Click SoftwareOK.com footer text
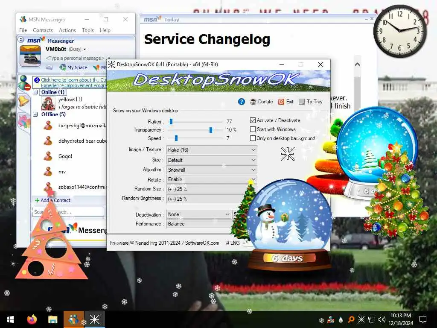This screenshot has width=437, height=328. [202, 243]
